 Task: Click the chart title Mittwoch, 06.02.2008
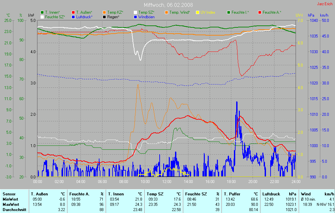(168, 5)
